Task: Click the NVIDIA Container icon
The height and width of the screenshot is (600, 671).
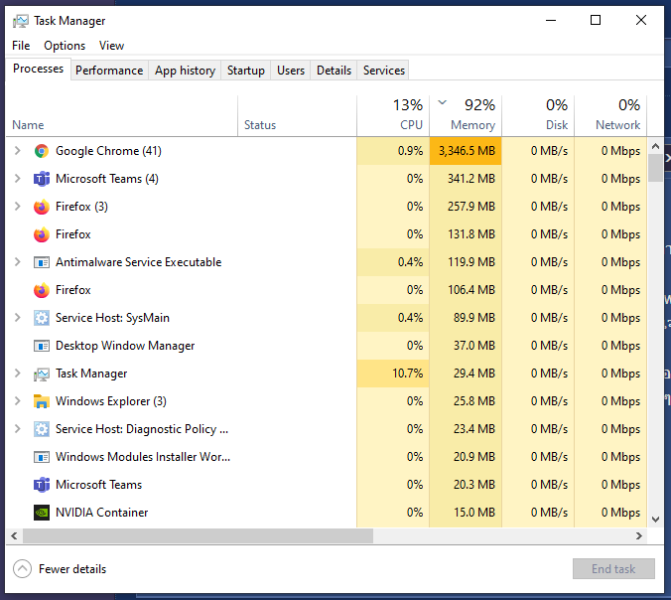Action: coord(42,513)
